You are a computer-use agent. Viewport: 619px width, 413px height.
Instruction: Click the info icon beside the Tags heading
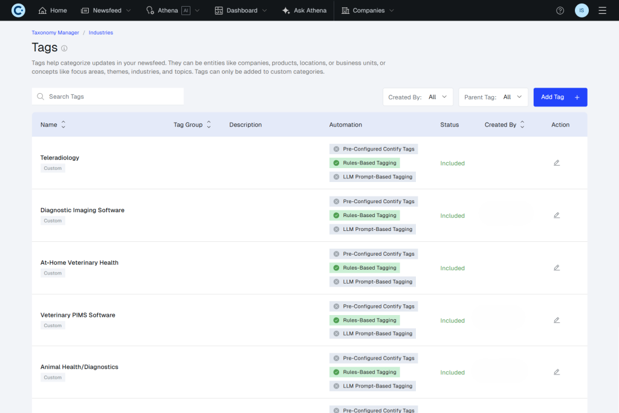pos(64,47)
